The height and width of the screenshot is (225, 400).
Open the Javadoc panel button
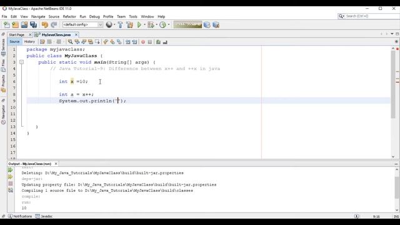click(x=44, y=216)
